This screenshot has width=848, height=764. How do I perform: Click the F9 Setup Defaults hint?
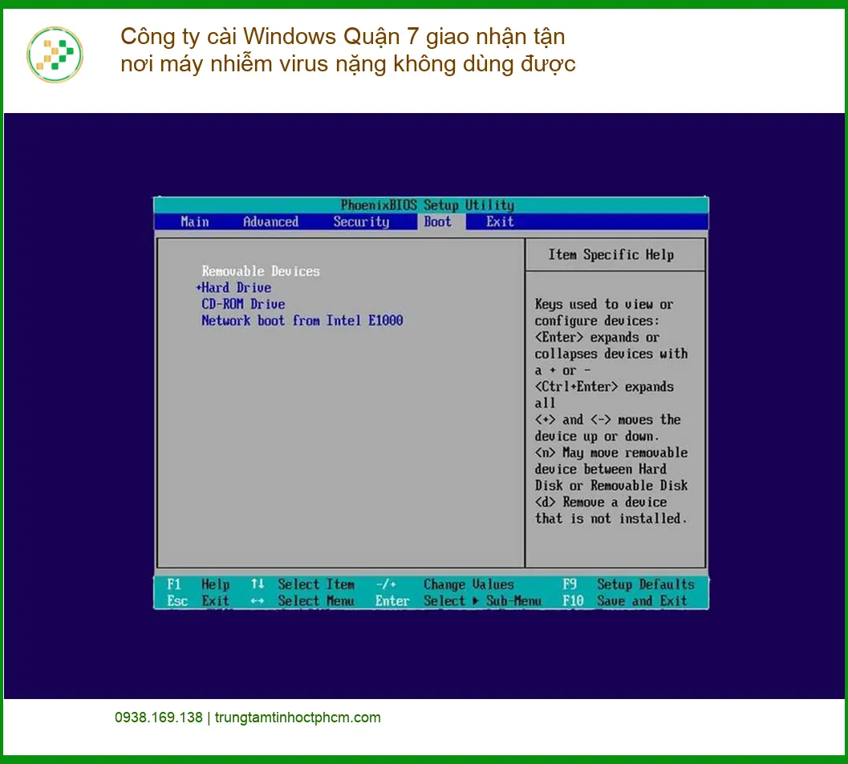[628, 584]
